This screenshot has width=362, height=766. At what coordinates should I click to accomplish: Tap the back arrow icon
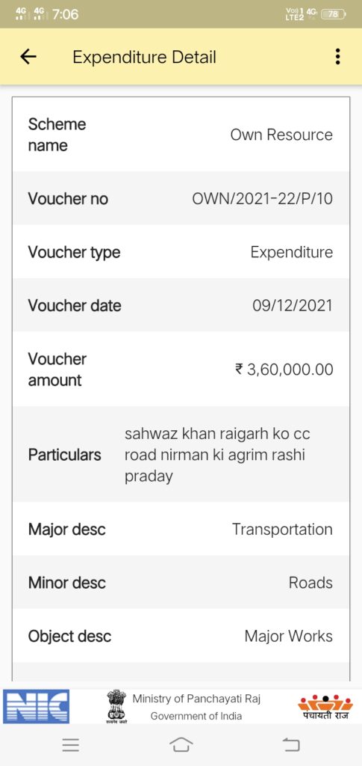[x=28, y=57]
